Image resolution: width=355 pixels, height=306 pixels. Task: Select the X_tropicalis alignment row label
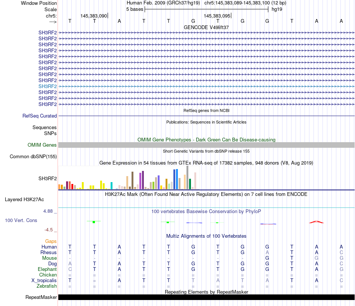tap(44, 281)
